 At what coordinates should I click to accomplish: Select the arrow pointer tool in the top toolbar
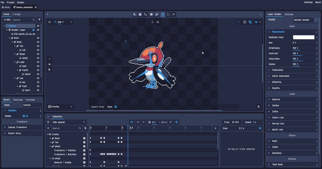pyautogui.click(x=135, y=14)
